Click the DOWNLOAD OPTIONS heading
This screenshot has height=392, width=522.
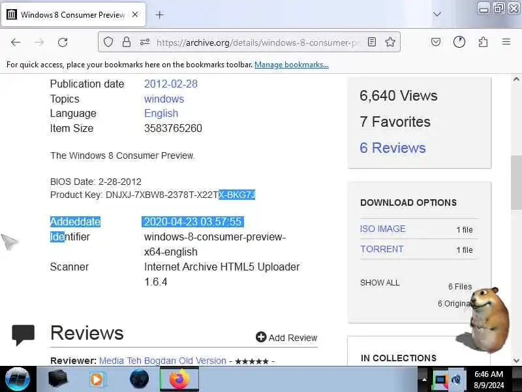pos(408,203)
